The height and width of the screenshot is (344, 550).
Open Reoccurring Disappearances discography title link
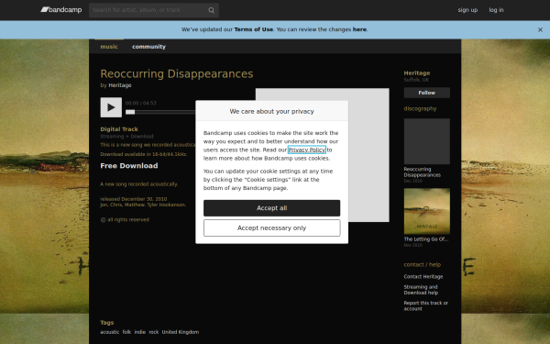pyautogui.click(x=423, y=172)
